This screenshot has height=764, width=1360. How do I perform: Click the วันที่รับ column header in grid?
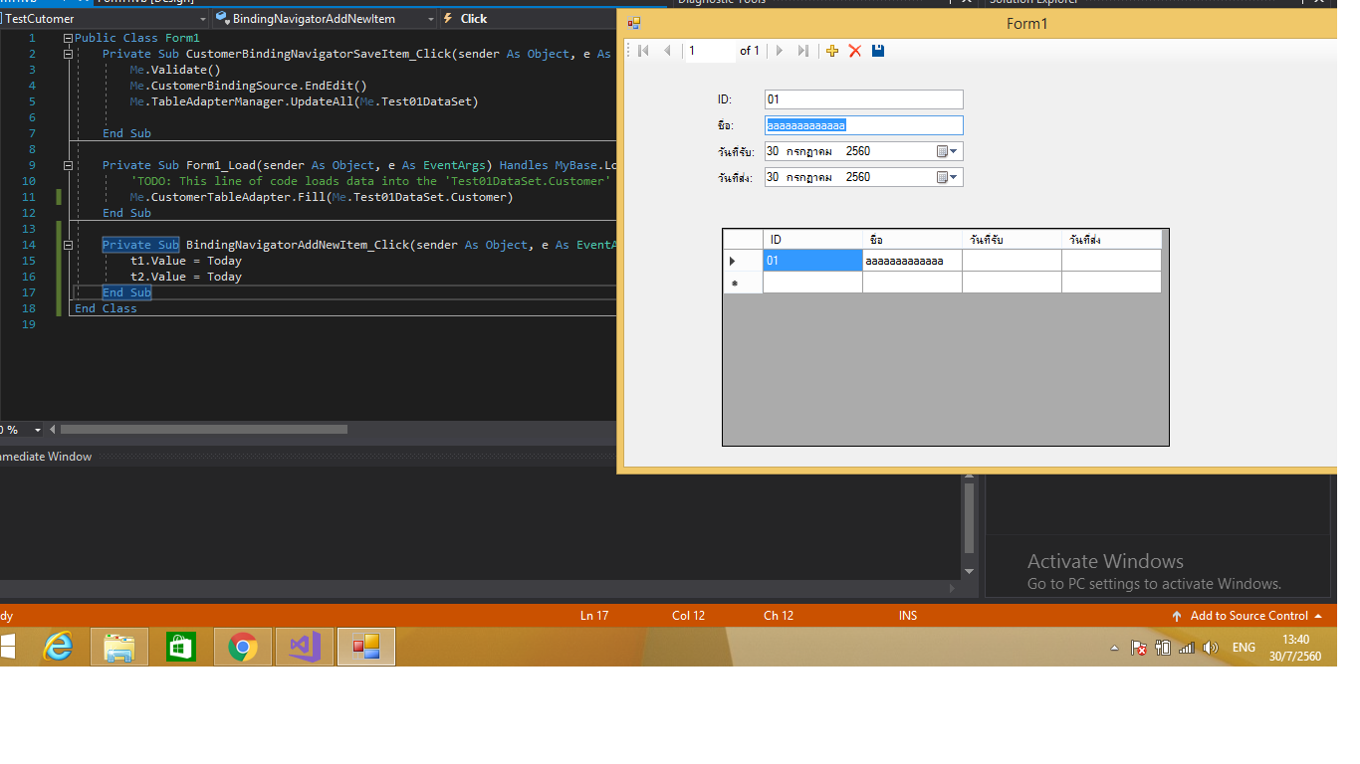coord(1012,240)
